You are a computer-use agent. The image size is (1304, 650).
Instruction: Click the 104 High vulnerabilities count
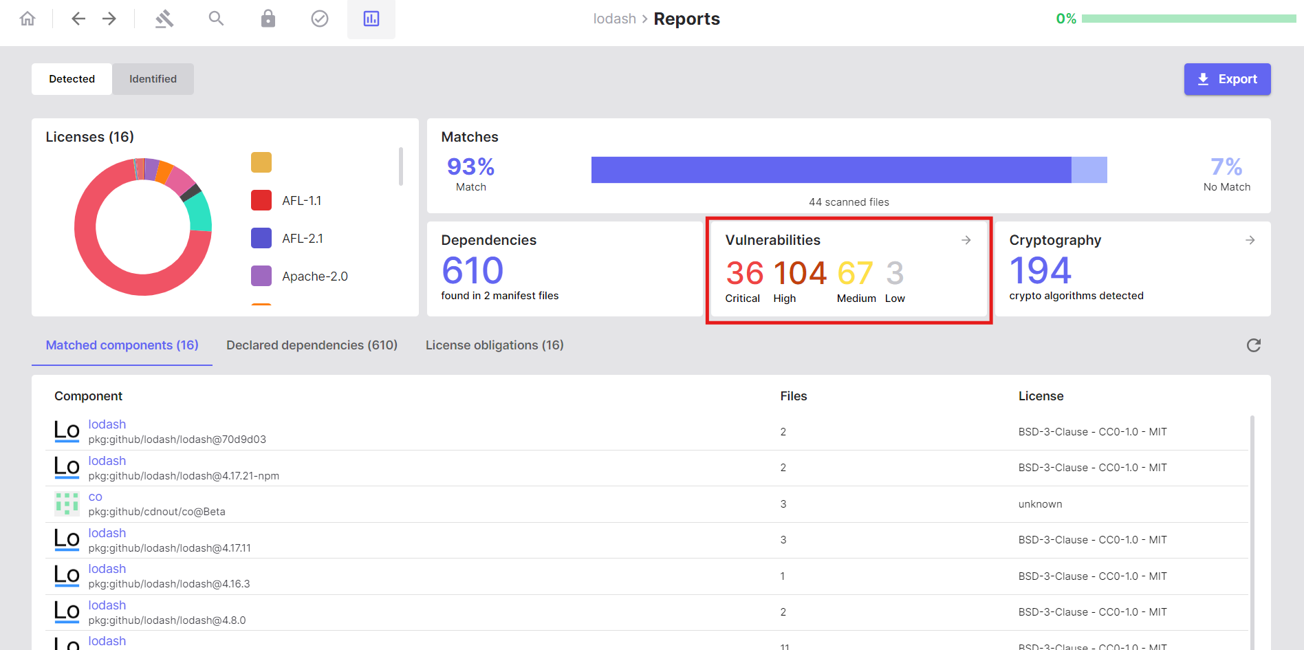[x=800, y=273]
